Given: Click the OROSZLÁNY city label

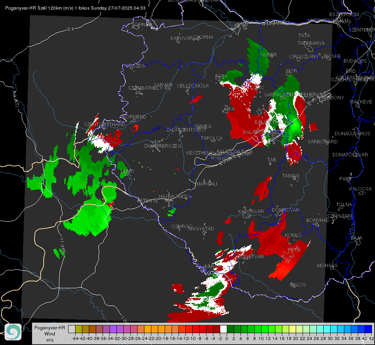Looking at the screenshot, I should click(x=304, y=57).
